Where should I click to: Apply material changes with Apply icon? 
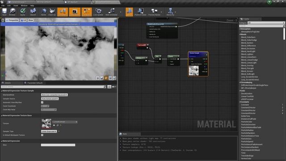click(x=23, y=12)
